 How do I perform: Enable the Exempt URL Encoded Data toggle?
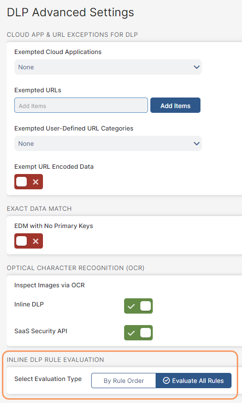pyautogui.click(x=29, y=182)
